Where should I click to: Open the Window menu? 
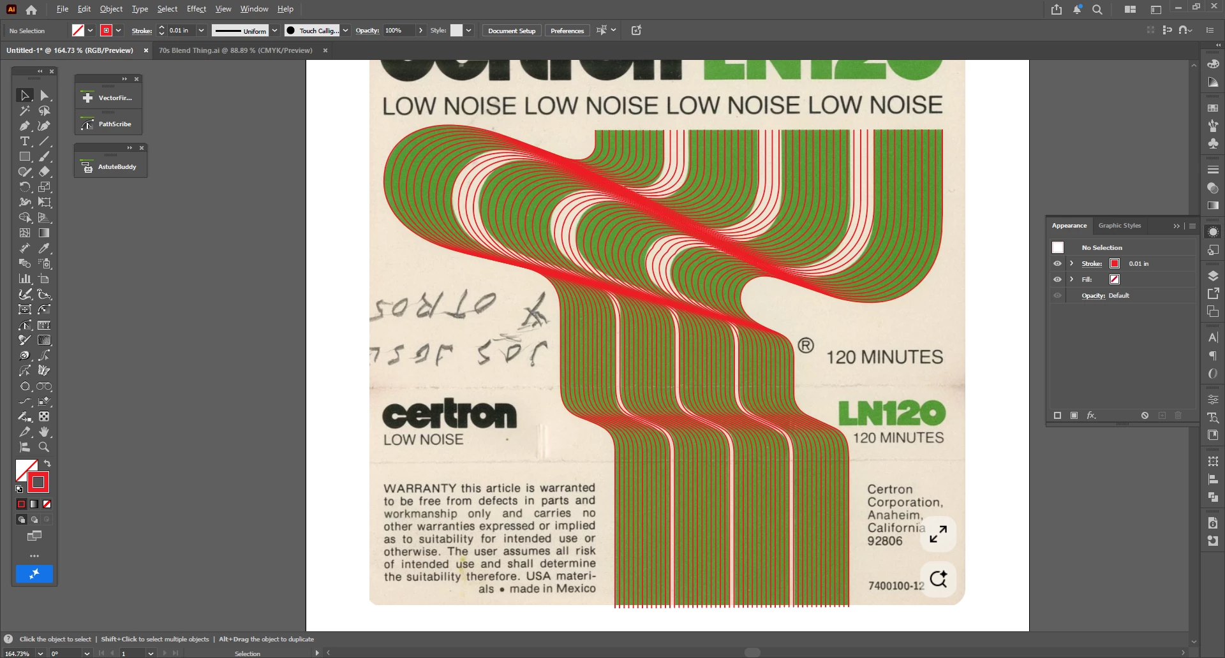[x=254, y=9]
